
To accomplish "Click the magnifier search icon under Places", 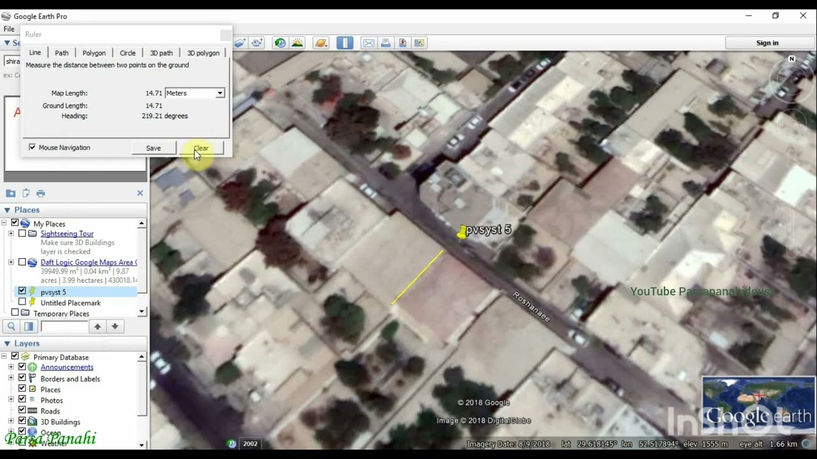I will tap(11, 326).
